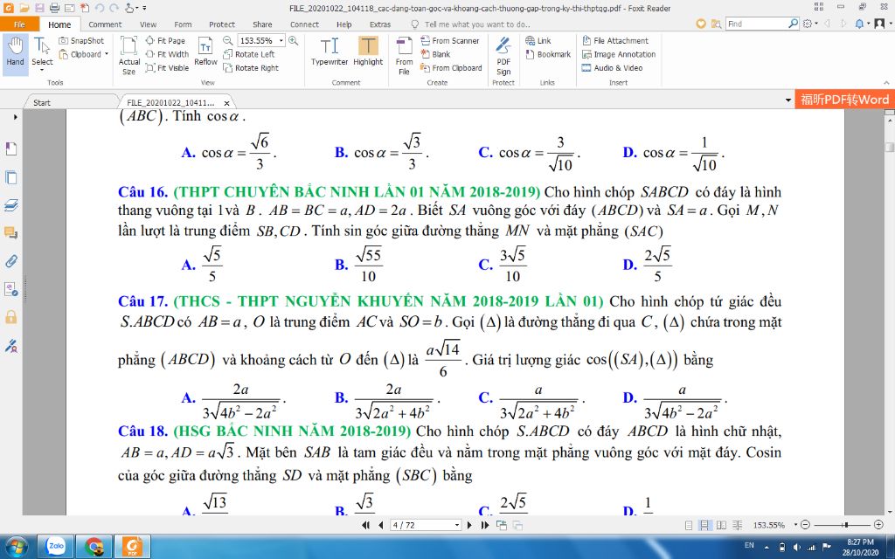Take a SnapShot of the page
The image size is (895, 559).
81,40
